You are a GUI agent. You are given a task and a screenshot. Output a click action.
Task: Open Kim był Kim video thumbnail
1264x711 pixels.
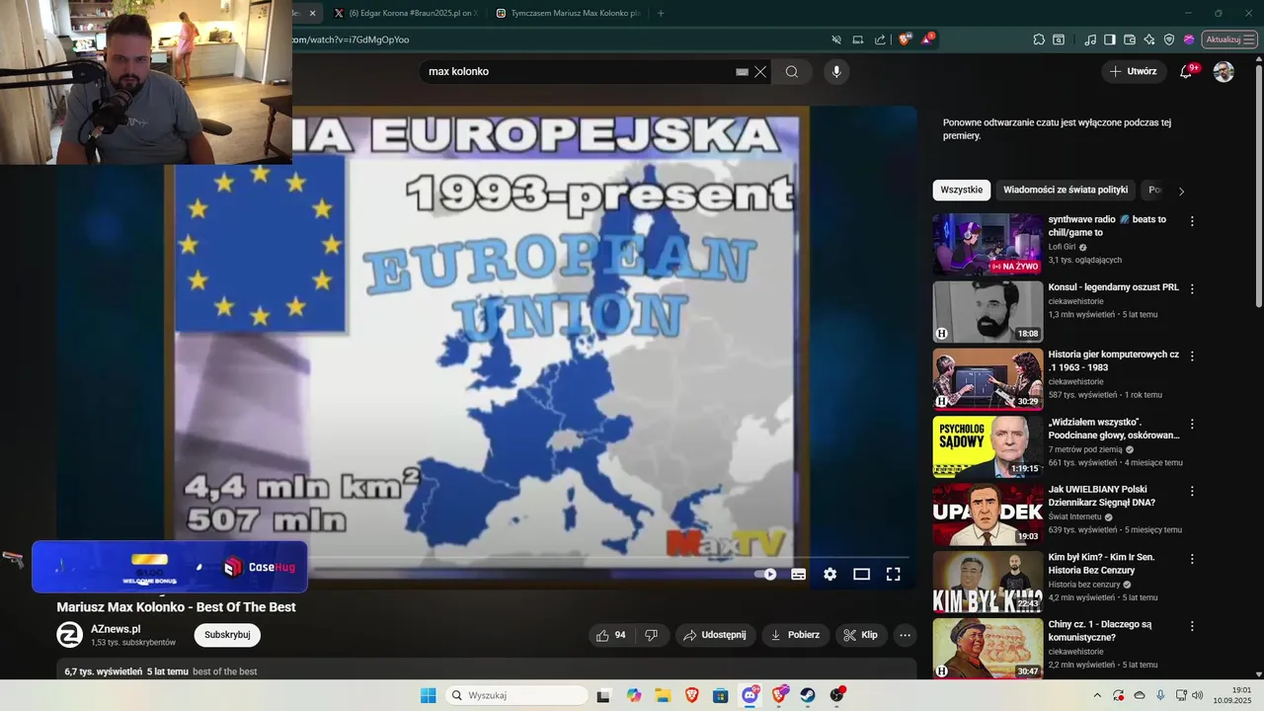[987, 582]
